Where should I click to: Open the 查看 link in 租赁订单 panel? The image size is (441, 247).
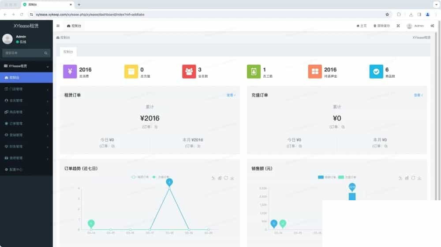point(231,95)
